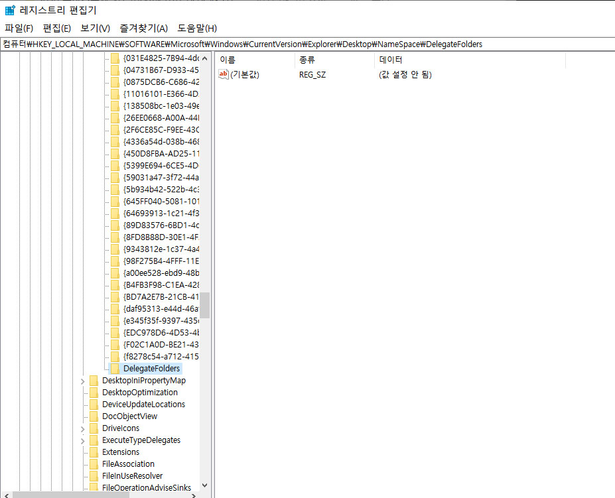
Task: Click folder icon of {9343812e-1c37 key
Action: tap(115, 249)
